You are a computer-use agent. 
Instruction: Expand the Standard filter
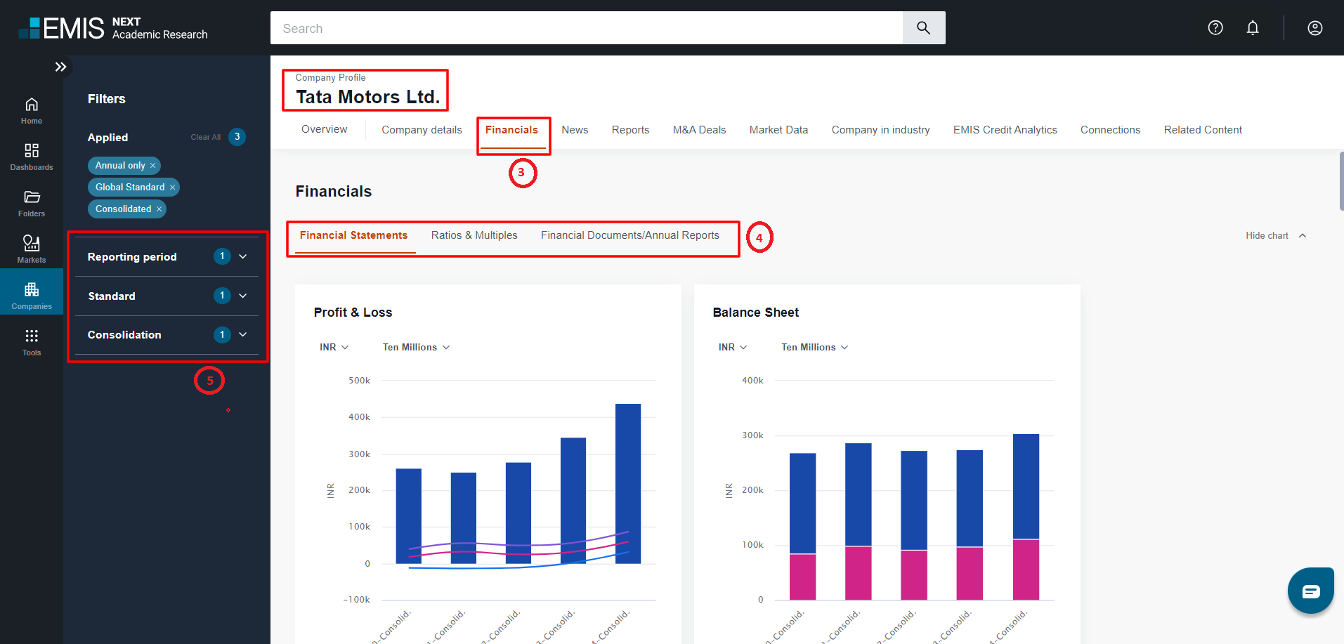click(x=167, y=296)
